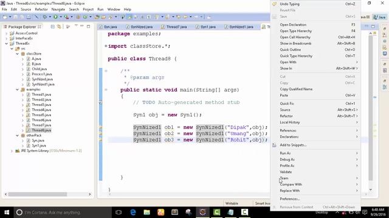This screenshot has width=389, height=218.
Task: Click the Save toolbar icon
Action: coord(15,17)
